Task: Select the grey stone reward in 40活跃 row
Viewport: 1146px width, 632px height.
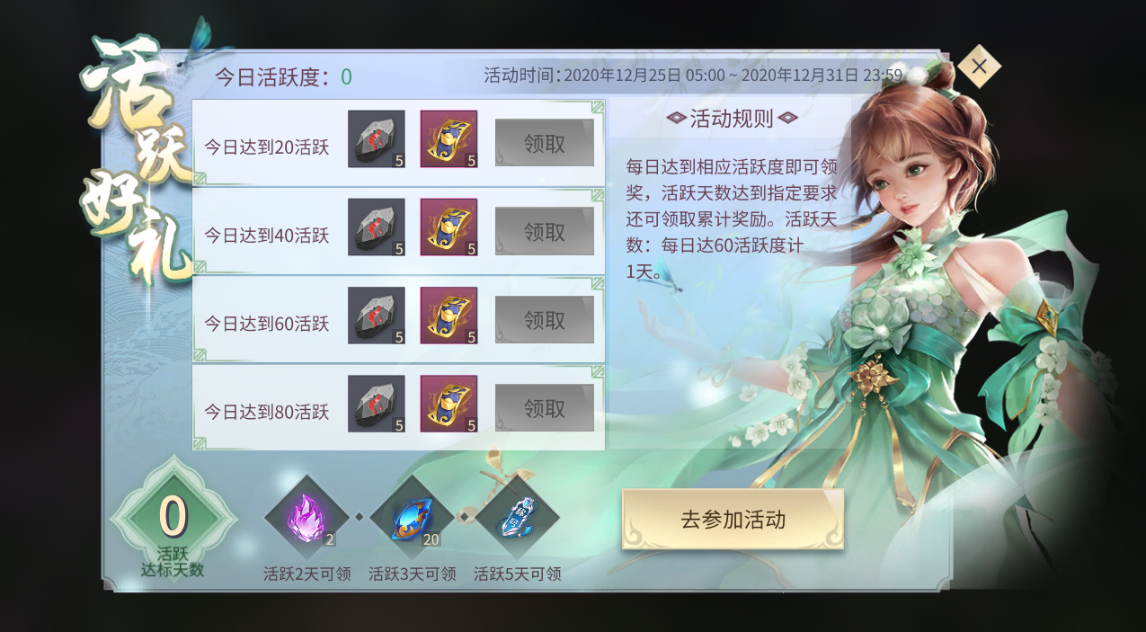Action: [377, 227]
